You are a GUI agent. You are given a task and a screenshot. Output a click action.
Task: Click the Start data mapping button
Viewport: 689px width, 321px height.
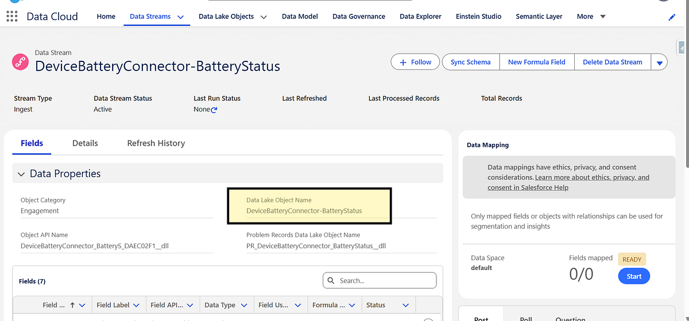(634, 276)
